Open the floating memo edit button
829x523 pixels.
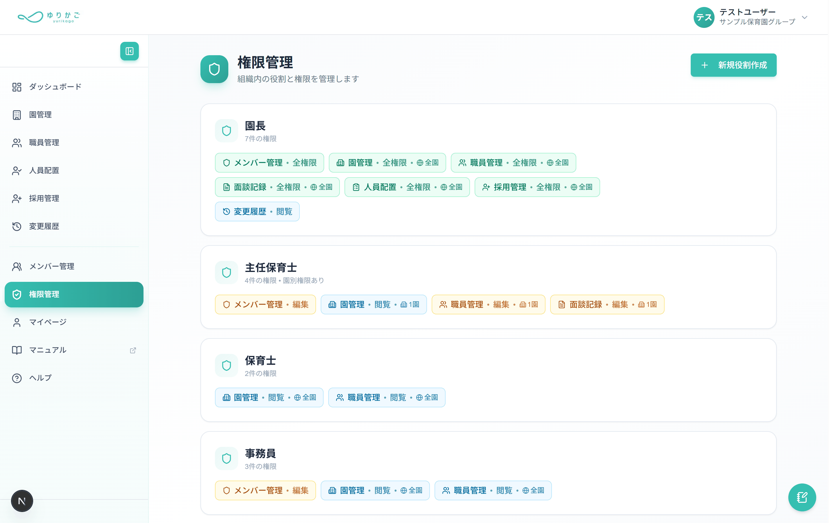pos(802,497)
